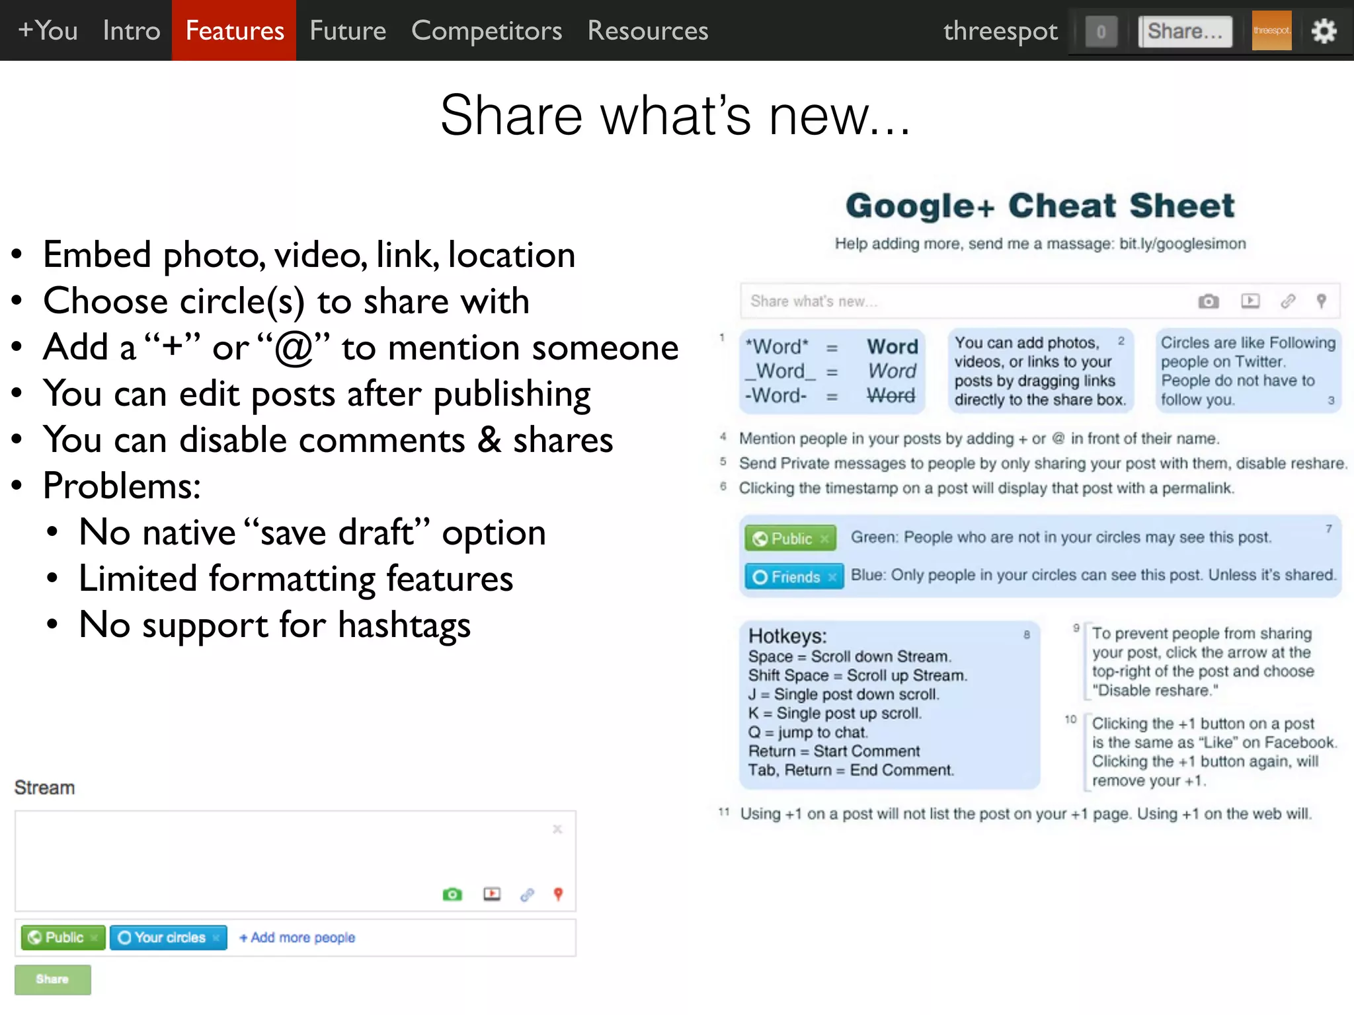
Task: Click the green Public chip on cheat sheet
Action: tap(790, 538)
